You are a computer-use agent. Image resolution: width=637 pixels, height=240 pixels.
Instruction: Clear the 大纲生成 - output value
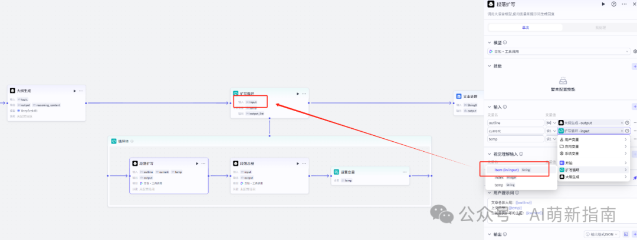click(622, 122)
